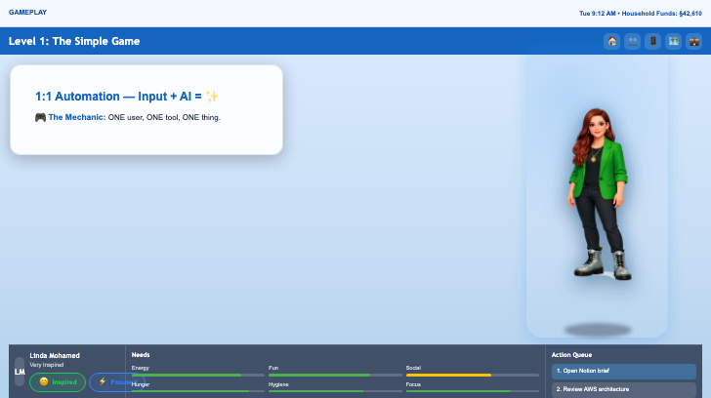Viewport: 711px width, 398px height.
Task: Select the GAMEPLAY tab label
Action: point(27,13)
